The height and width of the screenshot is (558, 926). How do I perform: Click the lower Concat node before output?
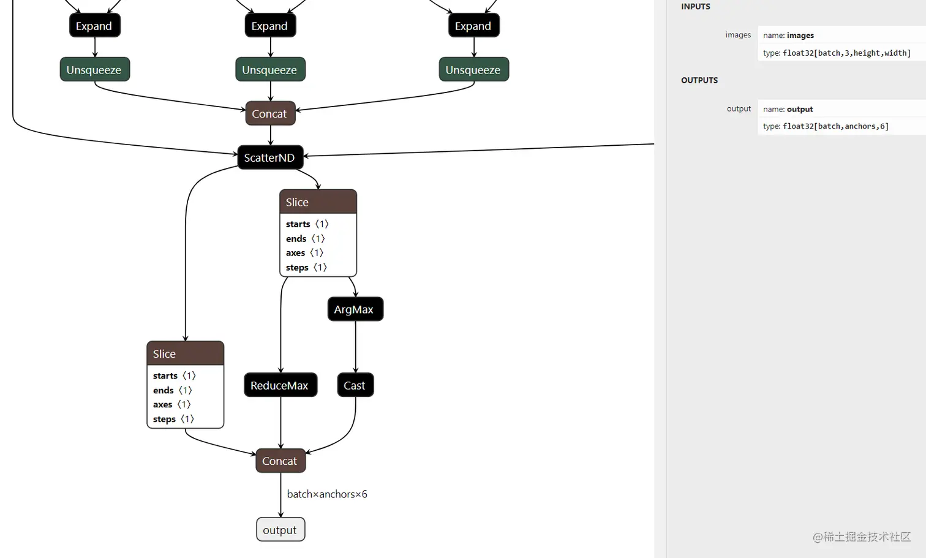click(280, 461)
